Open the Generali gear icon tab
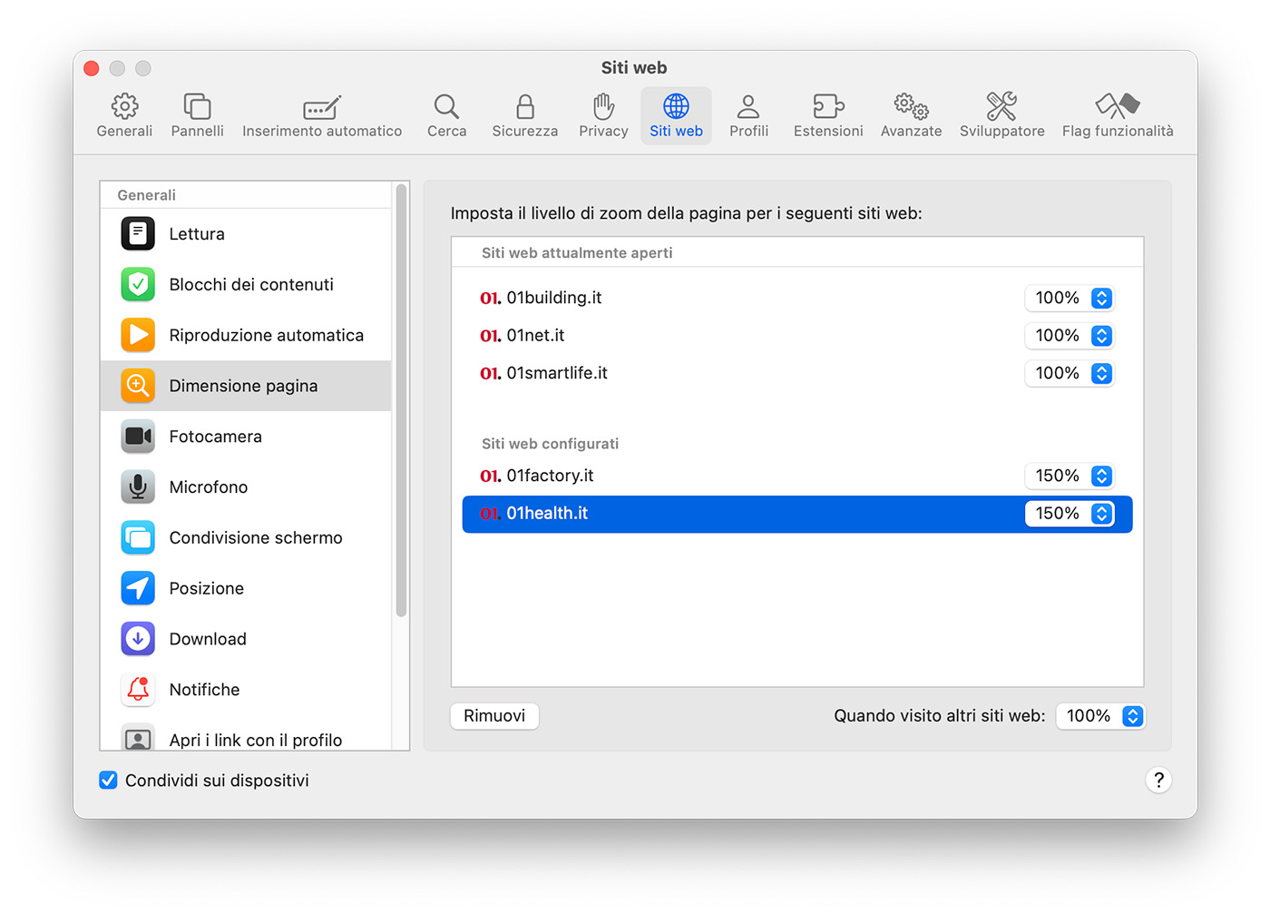Image resolution: width=1270 pixels, height=914 pixels. (x=124, y=107)
